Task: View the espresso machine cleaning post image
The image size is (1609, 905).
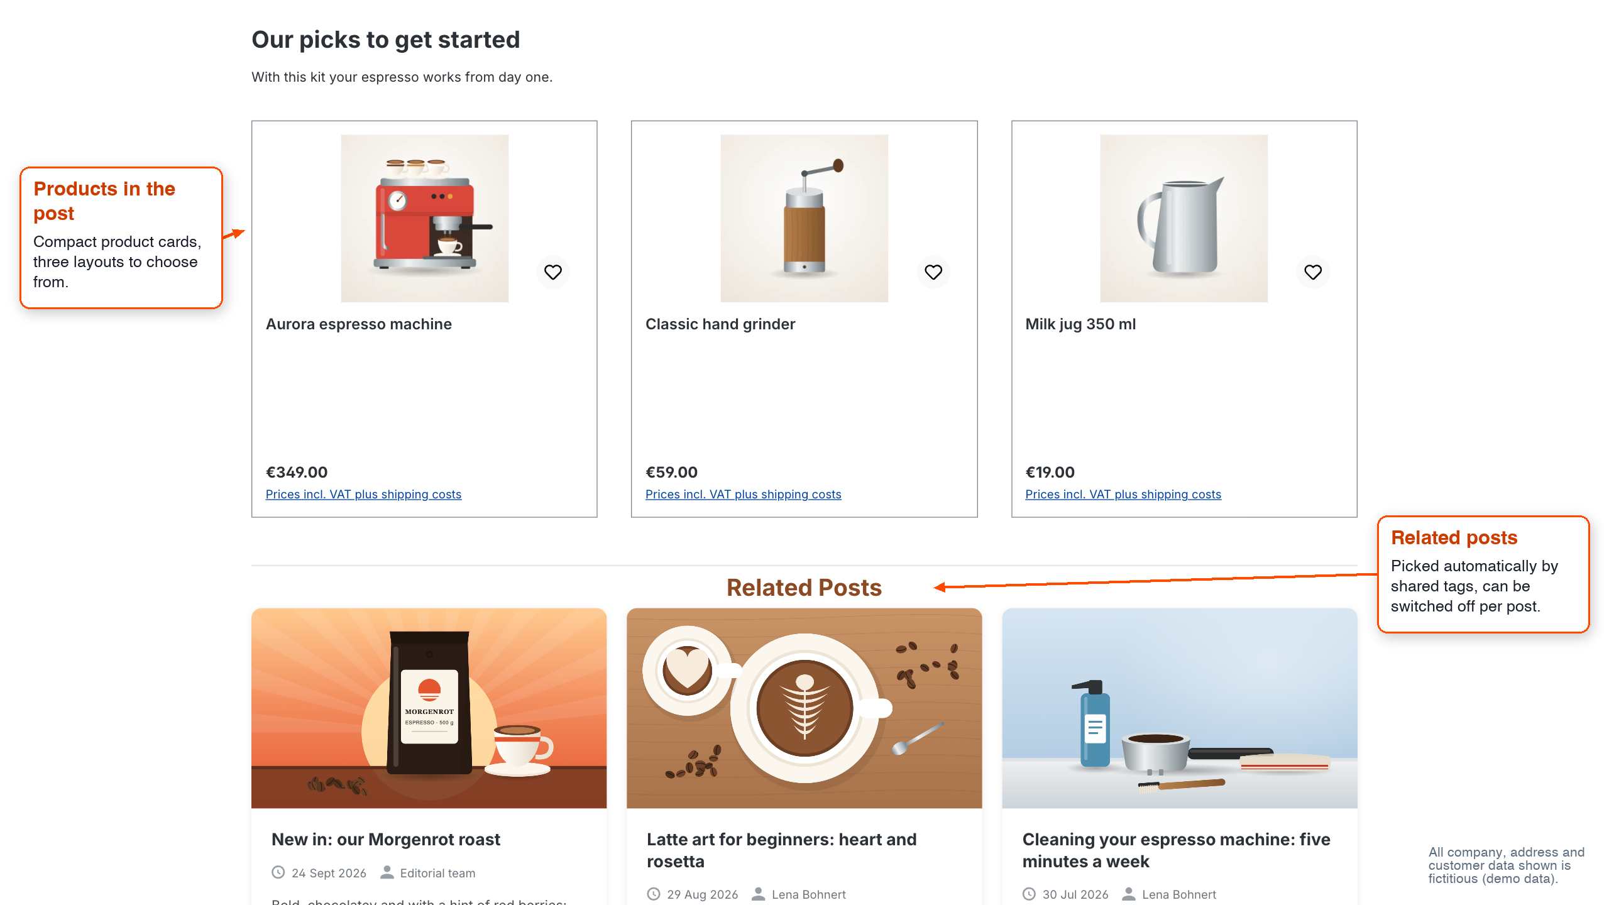Action: click(x=1179, y=708)
